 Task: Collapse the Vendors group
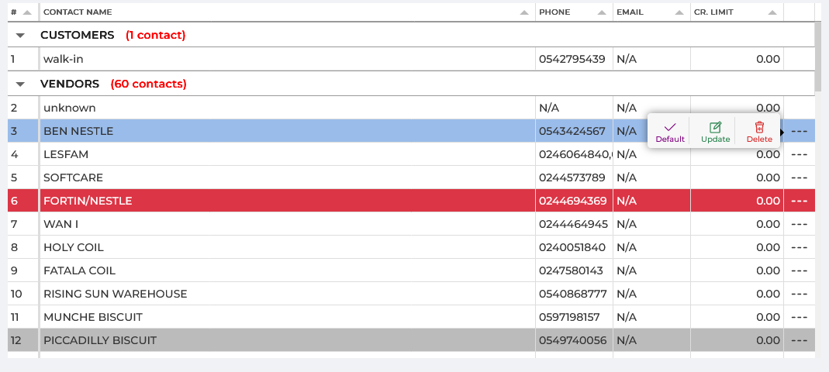pyautogui.click(x=21, y=84)
